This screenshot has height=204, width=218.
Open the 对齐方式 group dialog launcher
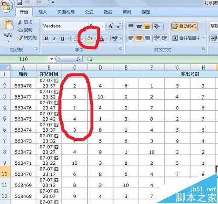click(x=204, y=49)
